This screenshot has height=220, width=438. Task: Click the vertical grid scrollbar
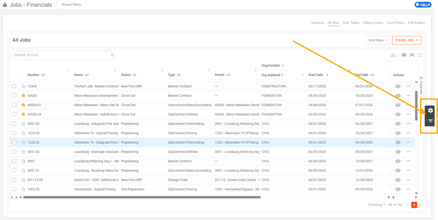pyautogui.click(x=416, y=106)
